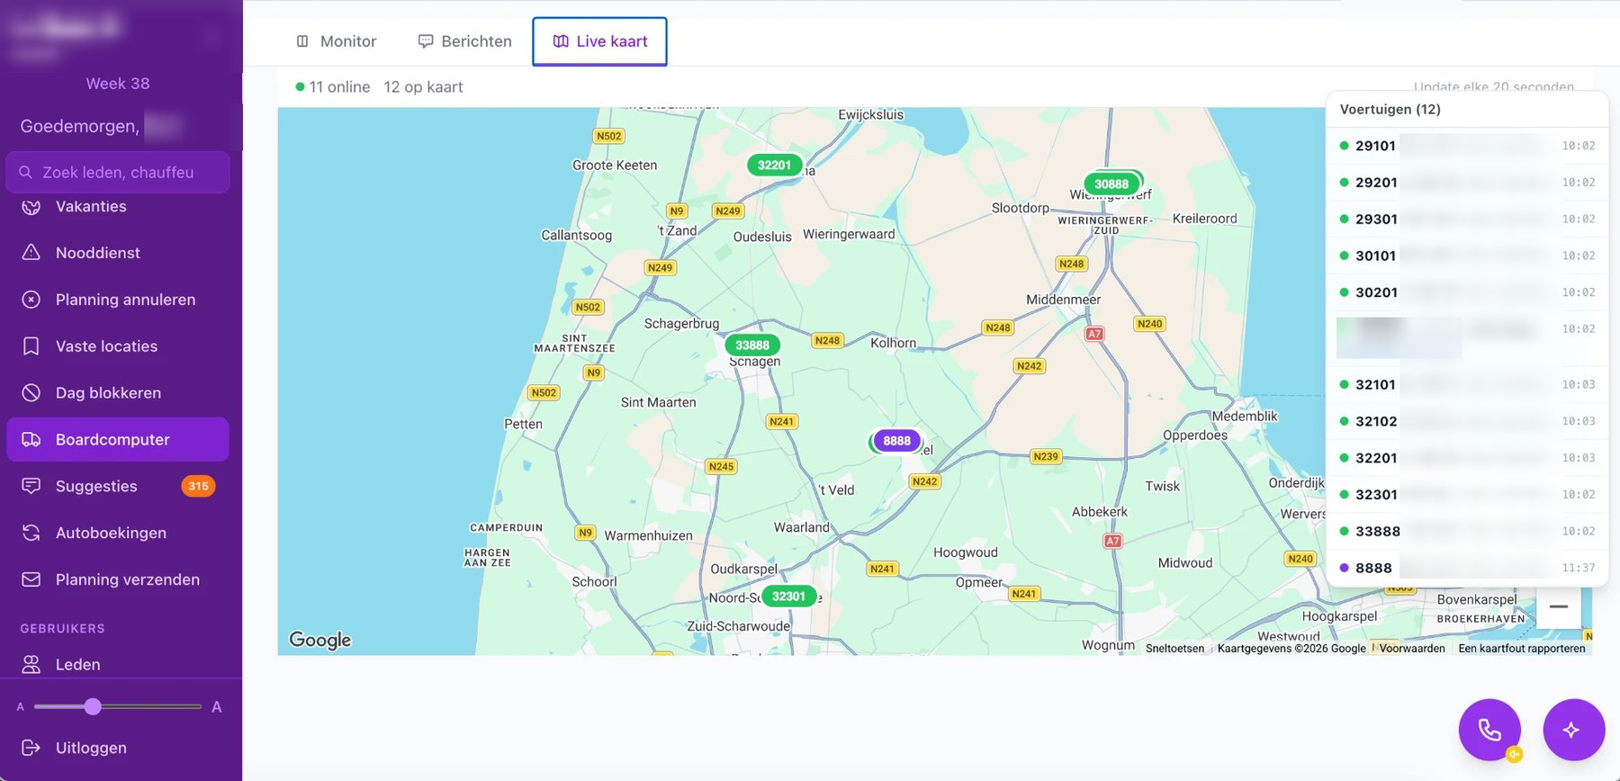This screenshot has height=781, width=1620.
Task: Select map marker 32301
Action: [788, 596]
